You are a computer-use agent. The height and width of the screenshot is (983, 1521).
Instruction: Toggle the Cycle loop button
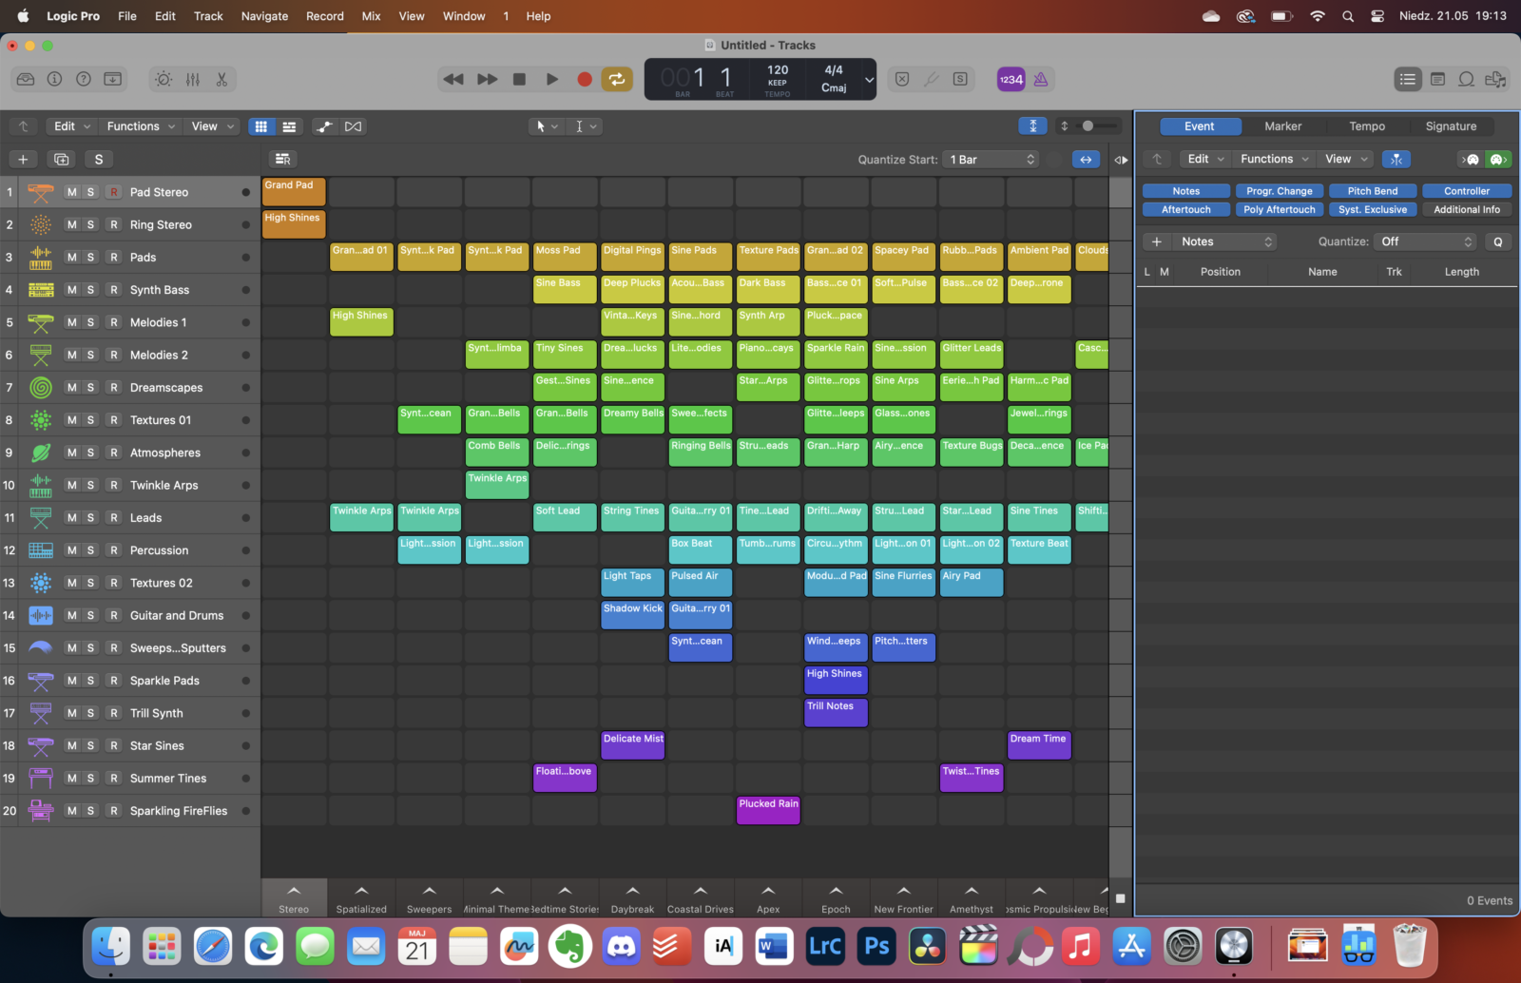(x=617, y=80)
